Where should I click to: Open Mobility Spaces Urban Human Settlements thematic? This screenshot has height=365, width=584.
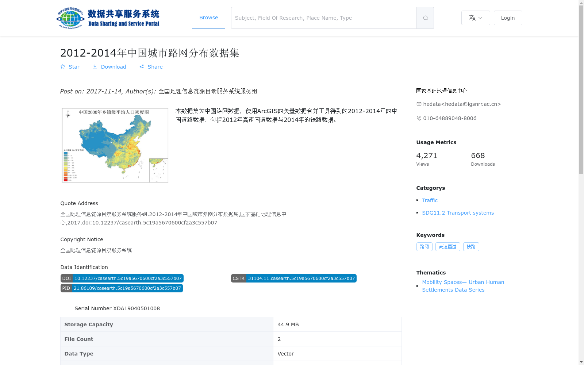click(x=463, y=286)
